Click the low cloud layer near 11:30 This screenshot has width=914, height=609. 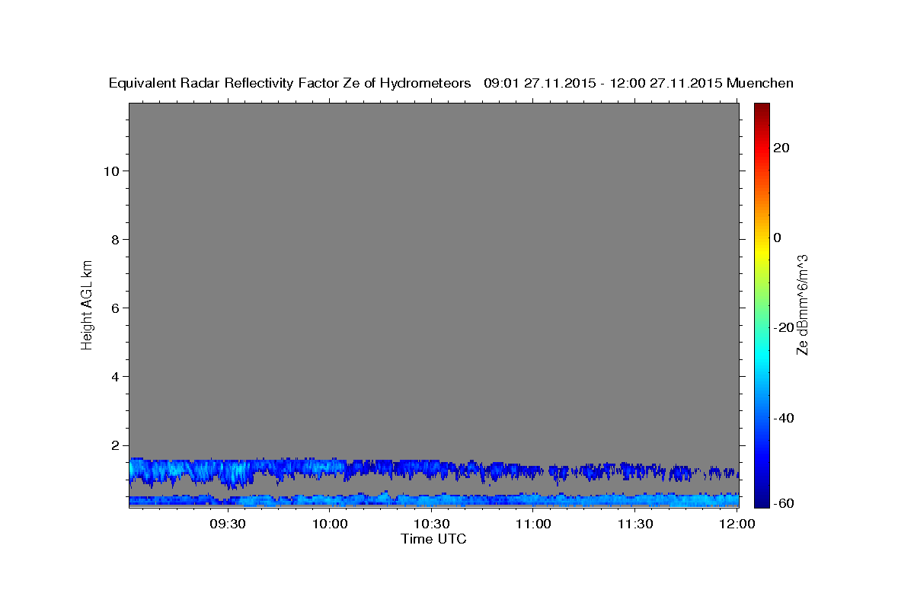(x=635, y=500)
